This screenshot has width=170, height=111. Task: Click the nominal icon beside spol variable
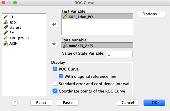pyautogui.click(x=6, y=22)
